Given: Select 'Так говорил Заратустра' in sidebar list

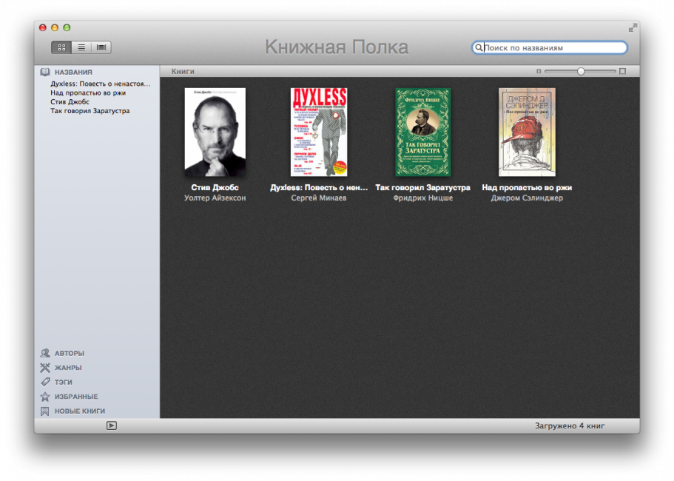Looking at the screenshot, I should tap(90, 111).
